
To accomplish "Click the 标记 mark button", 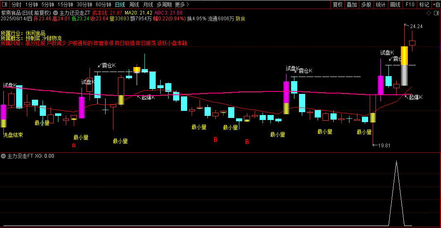I will (424, 5).
